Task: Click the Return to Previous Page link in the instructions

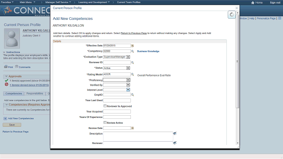Action: tap(134, 33)
